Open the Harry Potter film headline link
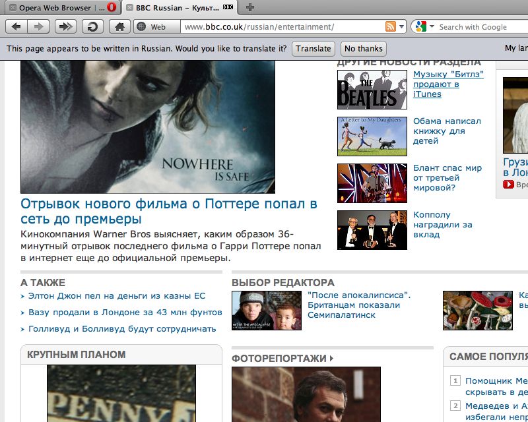This screenshot has height=422, width=528. (169, 210)
